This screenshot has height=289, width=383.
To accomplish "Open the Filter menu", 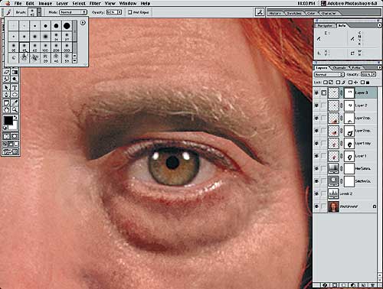I will (x=95, y=4).
